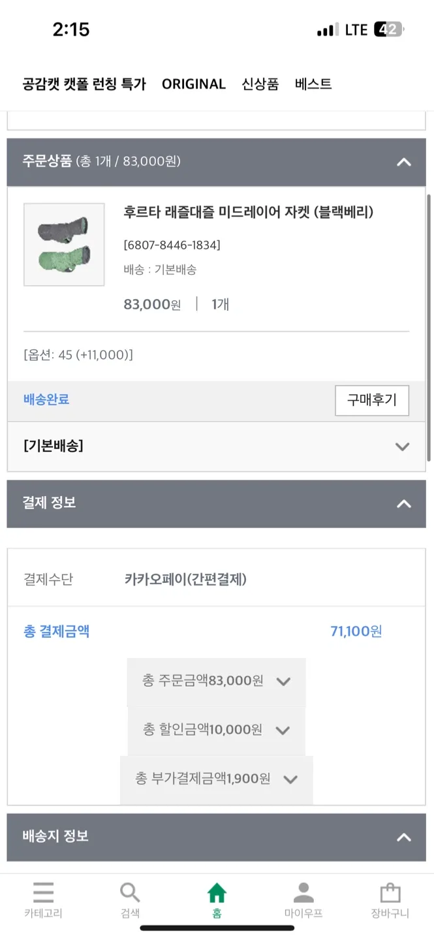Select the 신상품 menu item

260,84
